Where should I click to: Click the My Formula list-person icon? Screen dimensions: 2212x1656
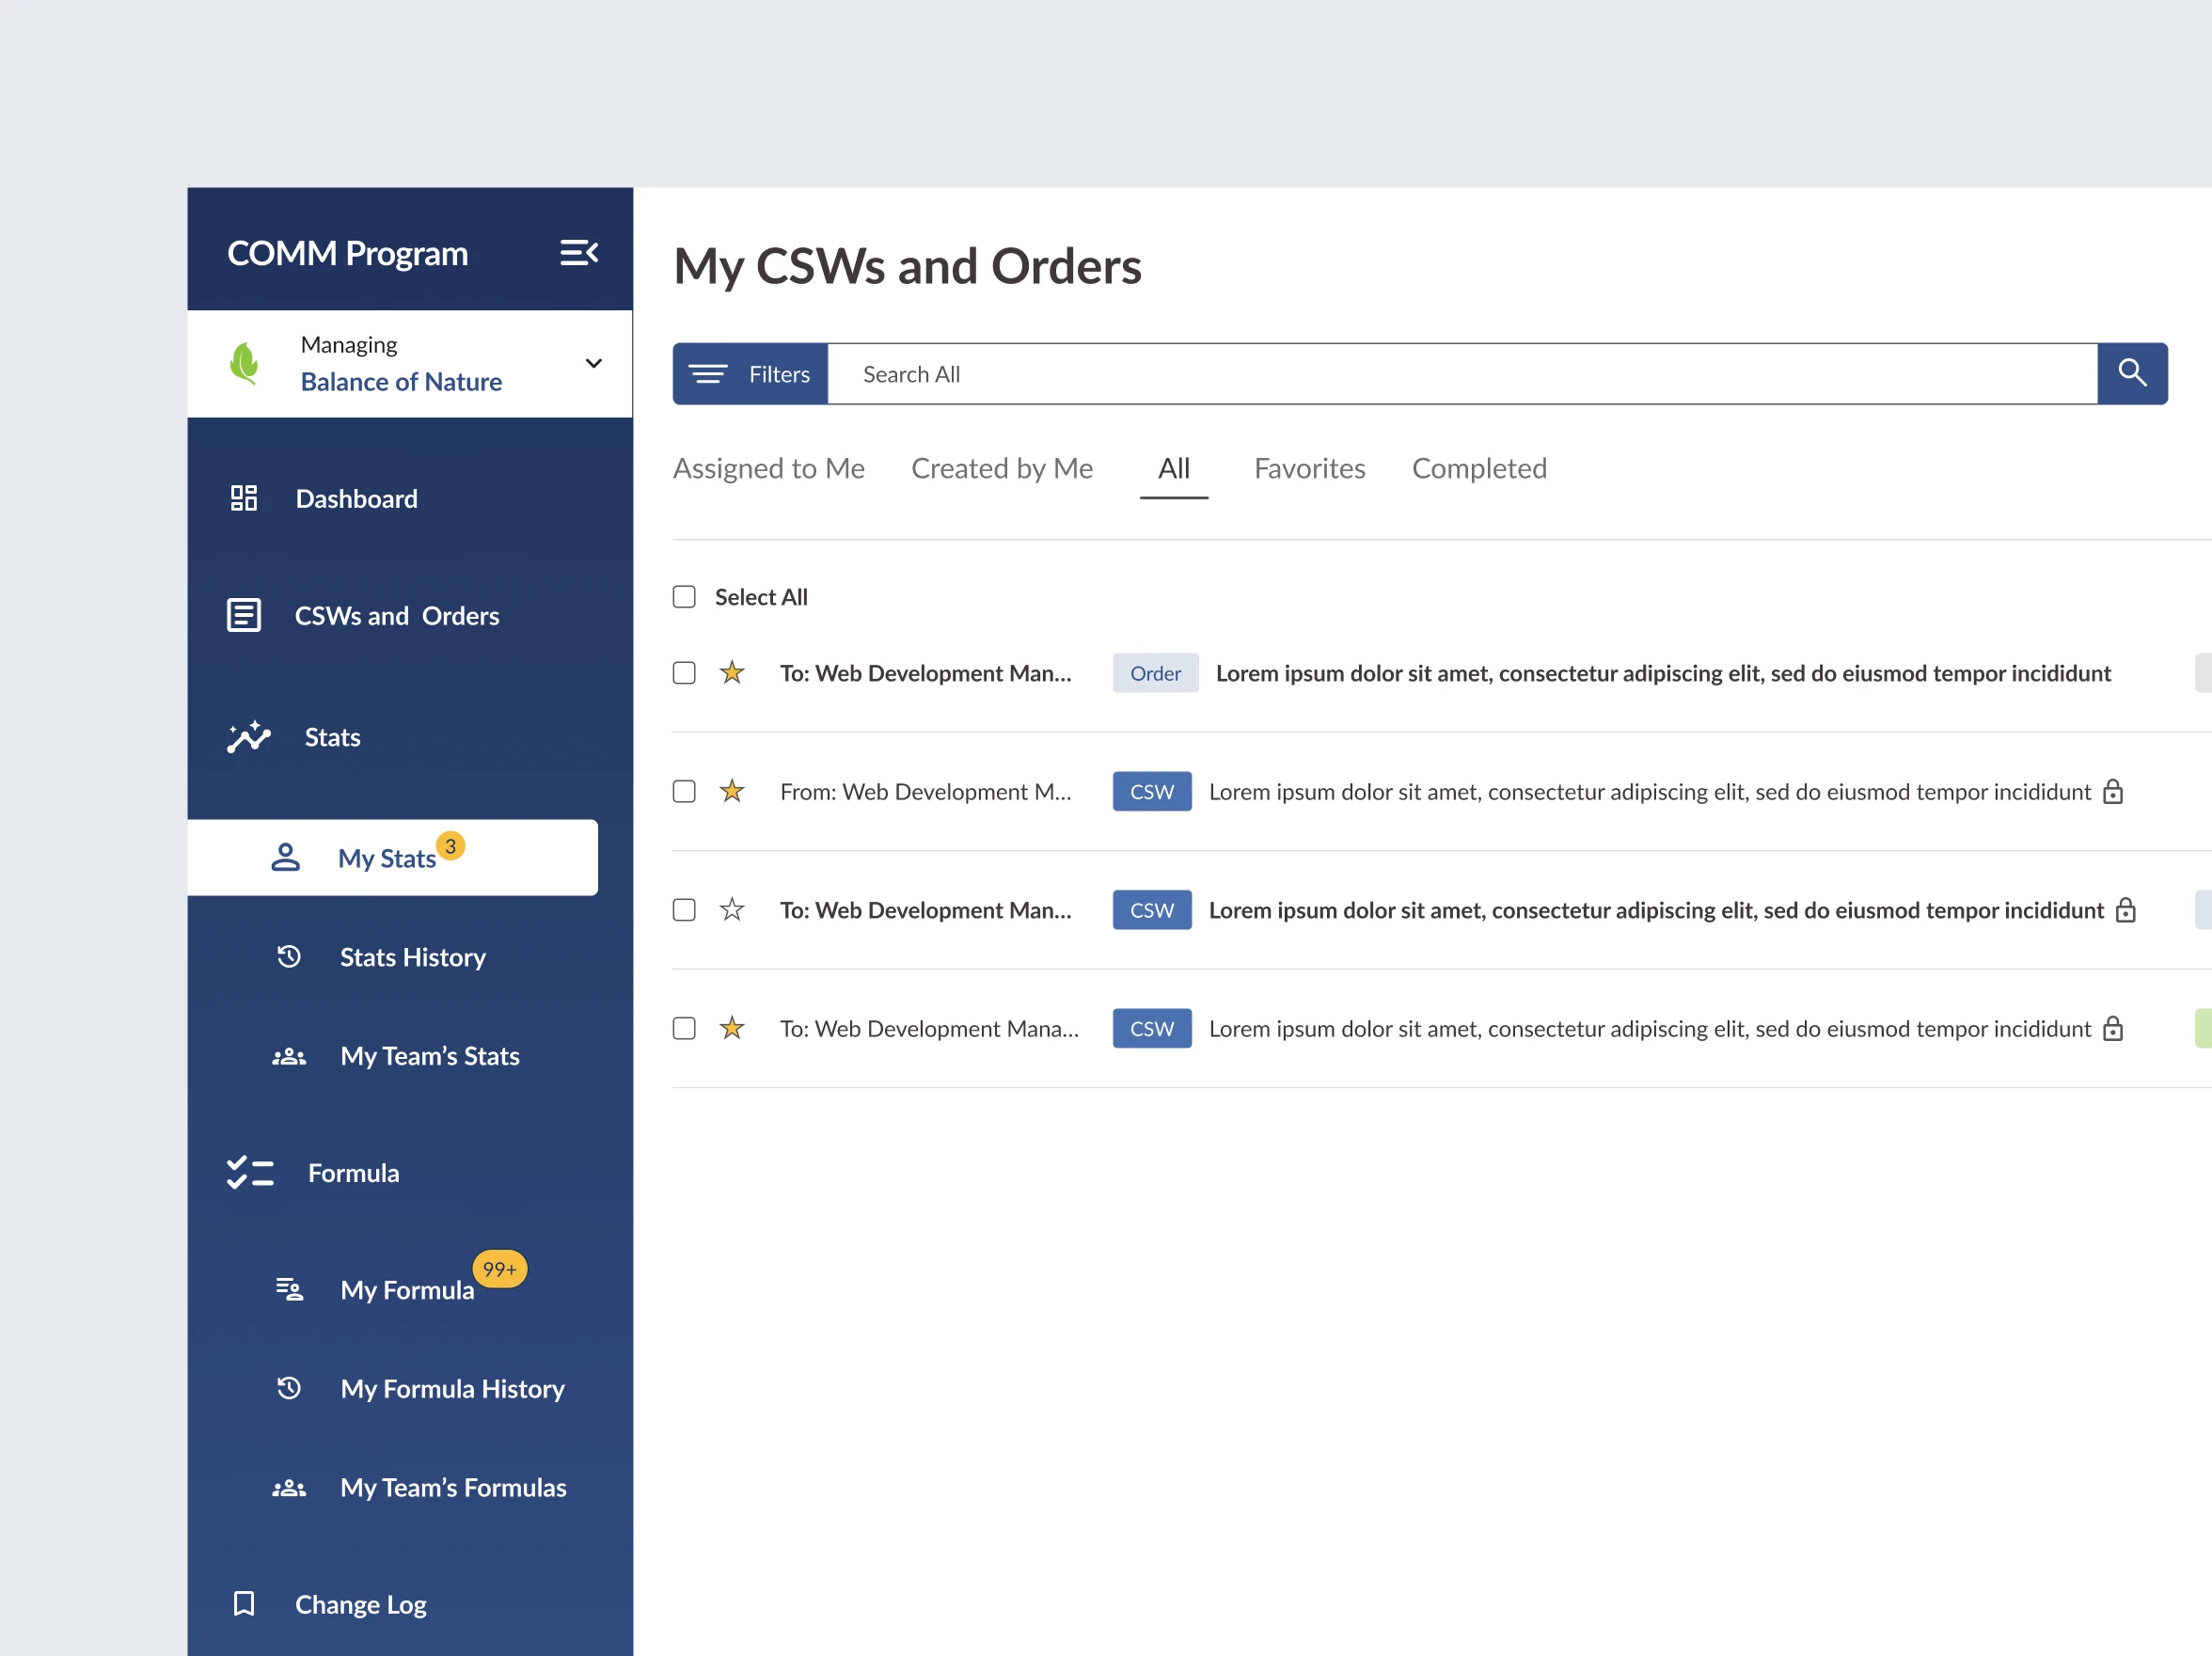(x=289, y=1290)
